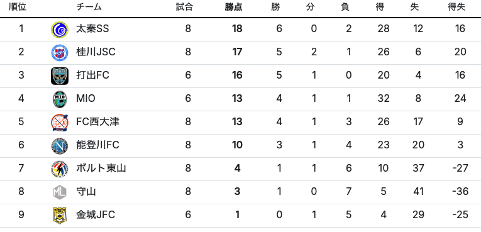This screenshot has height=232, width=481.
Task: Select the 守山 placeholder logo
Action: point(60,192)
